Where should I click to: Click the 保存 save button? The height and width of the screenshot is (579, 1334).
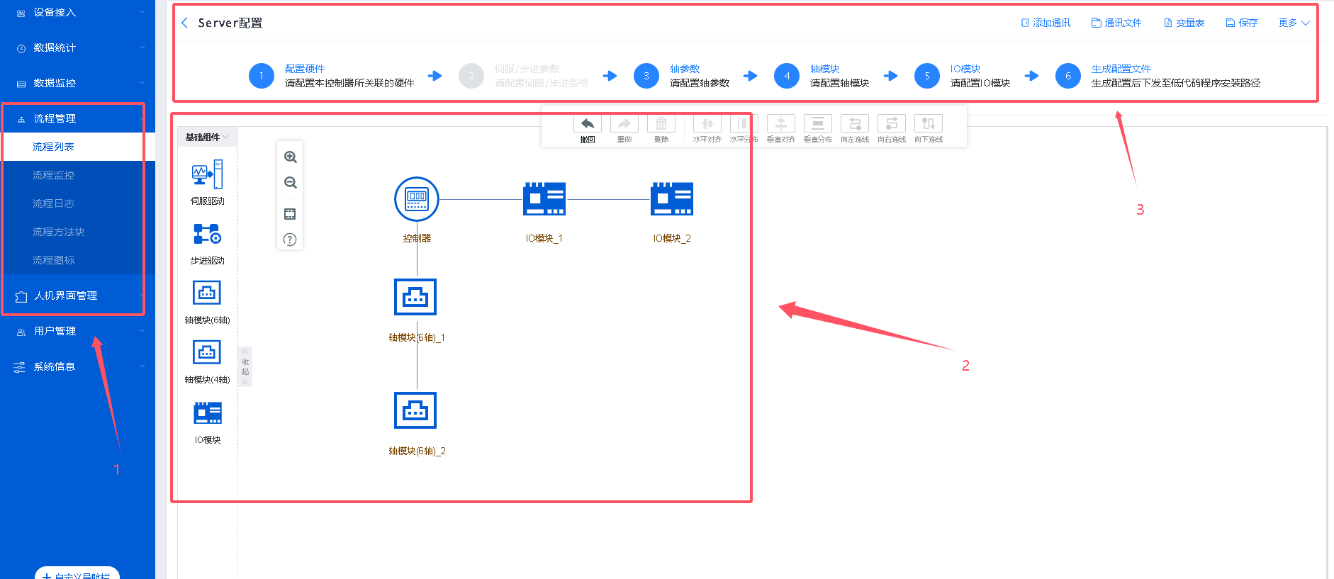[x=1242, y=23]
